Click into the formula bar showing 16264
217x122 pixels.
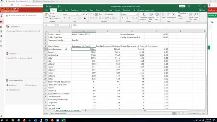tap(138, 25)
